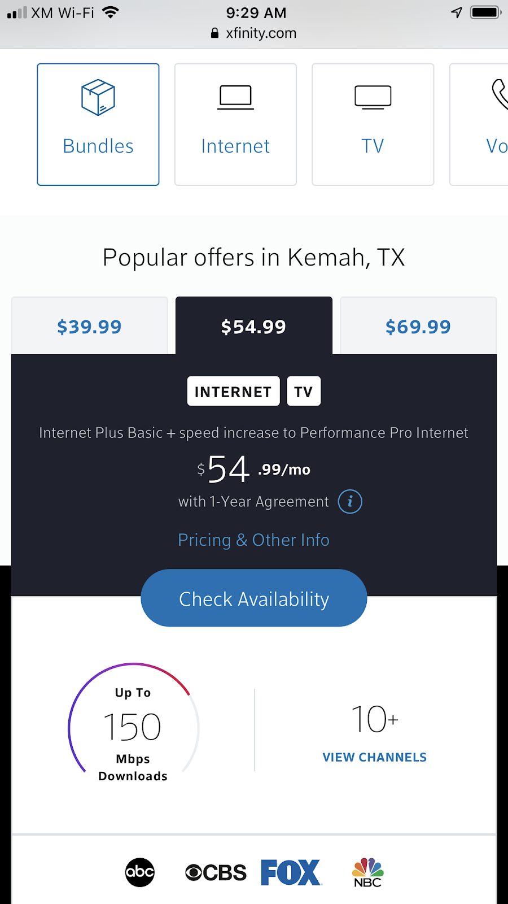Screen dimensions: 508x904
Task: Tap the Internet laptop icon
Action: (x=235, y=97)
